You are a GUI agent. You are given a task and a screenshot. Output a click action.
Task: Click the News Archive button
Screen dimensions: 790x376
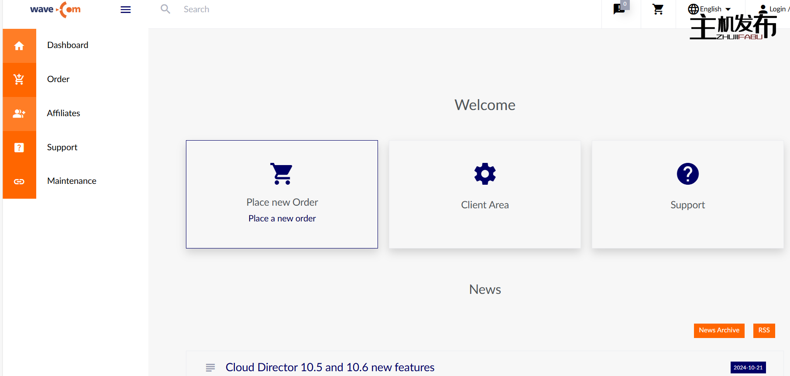719,330
